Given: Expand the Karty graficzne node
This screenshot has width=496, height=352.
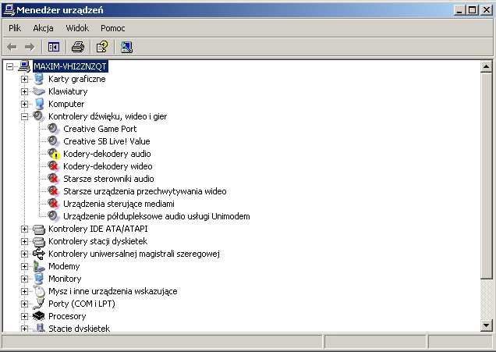Looking at the screenshot, I should 24,79.
